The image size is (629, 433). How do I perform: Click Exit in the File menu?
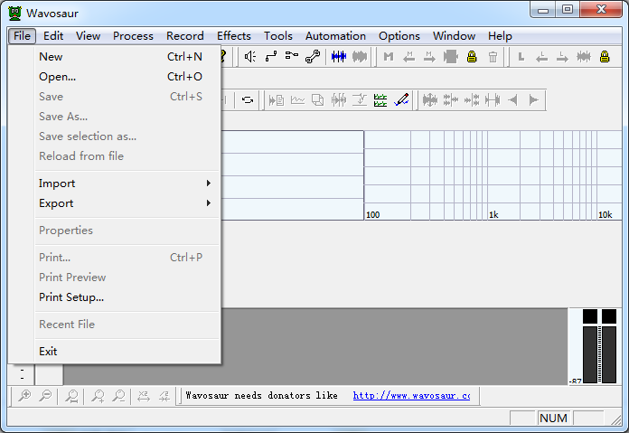pos(48,352)
